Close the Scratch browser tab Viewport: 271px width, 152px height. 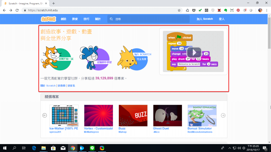click(46, 3)
